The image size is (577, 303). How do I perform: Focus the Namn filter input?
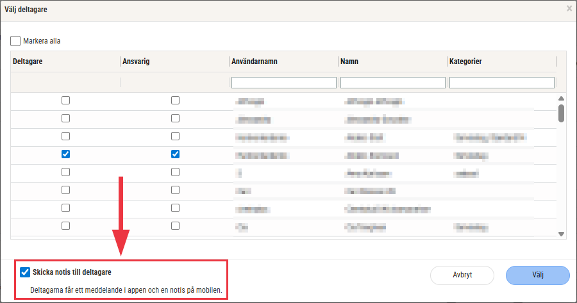tap(392, 83)
